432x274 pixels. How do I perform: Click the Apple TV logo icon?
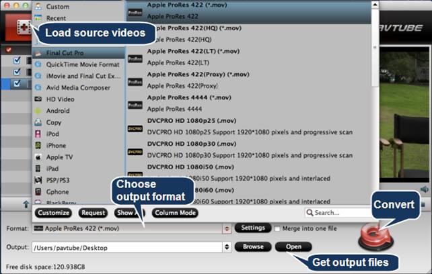pyautogui.click(x=38, y=157)
